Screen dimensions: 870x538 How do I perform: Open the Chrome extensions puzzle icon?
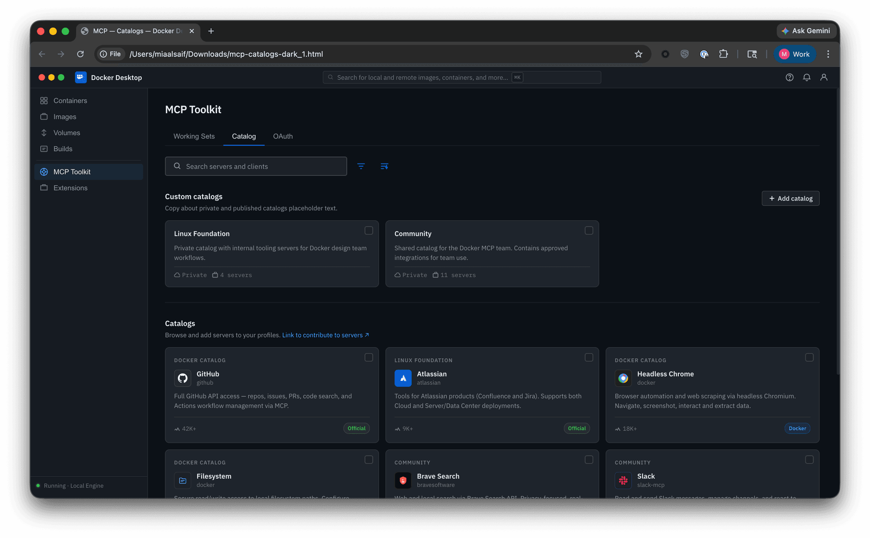[724, 54]
